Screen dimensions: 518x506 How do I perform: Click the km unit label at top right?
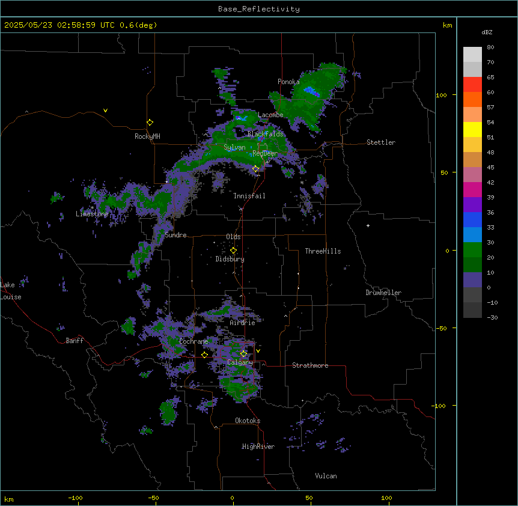tap(448, 25)
